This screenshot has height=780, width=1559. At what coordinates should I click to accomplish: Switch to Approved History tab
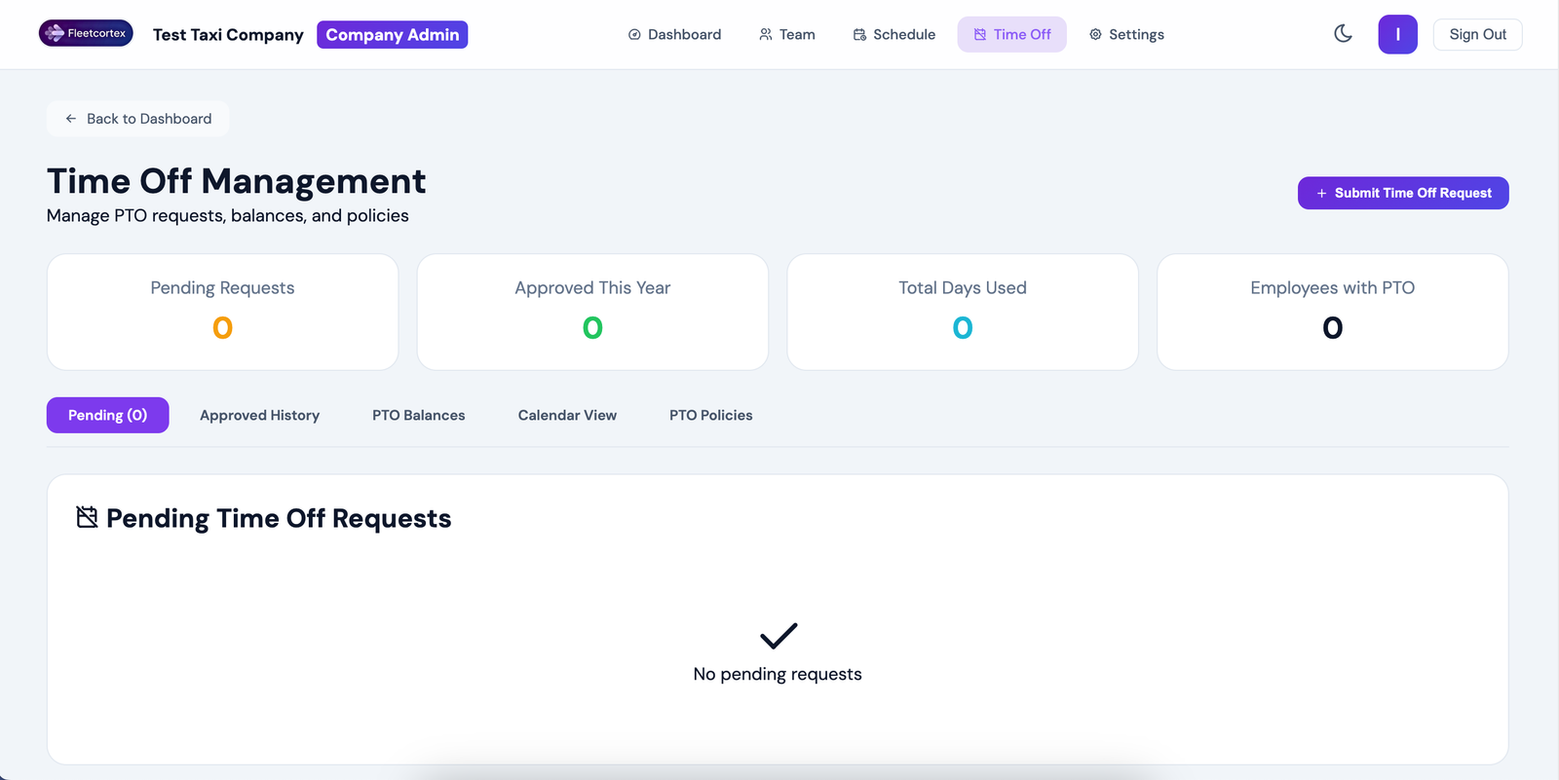click(x=259, y=415)
